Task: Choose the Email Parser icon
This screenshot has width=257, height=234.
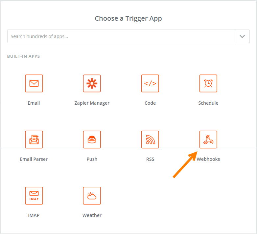Action: click(34, 139)
